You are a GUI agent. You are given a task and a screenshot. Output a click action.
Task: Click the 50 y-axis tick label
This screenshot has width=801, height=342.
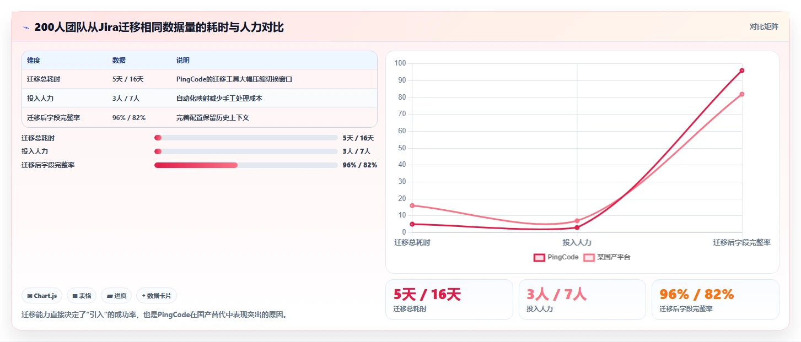coord(402,148)
